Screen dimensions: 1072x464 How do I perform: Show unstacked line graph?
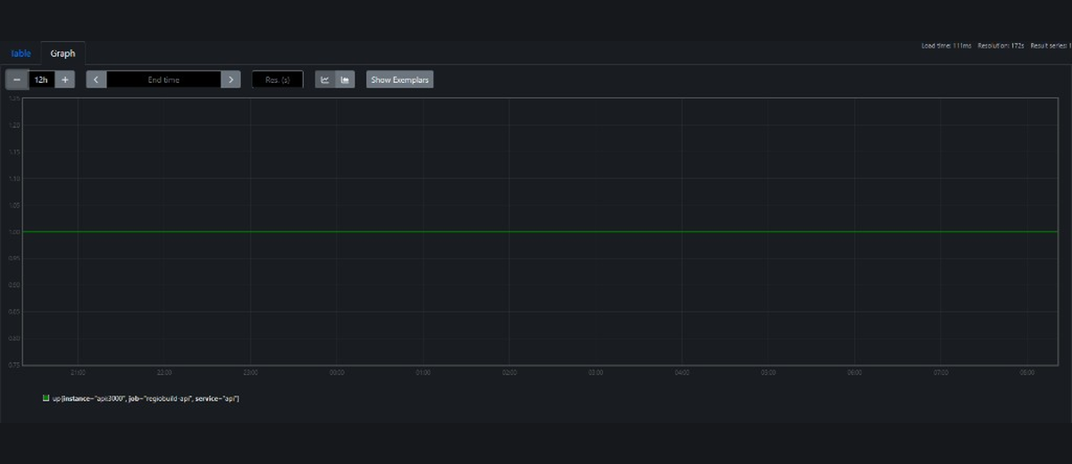pos(325,79)
